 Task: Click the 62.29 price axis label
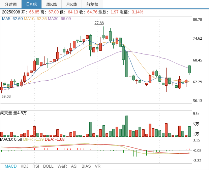[198, 82]
